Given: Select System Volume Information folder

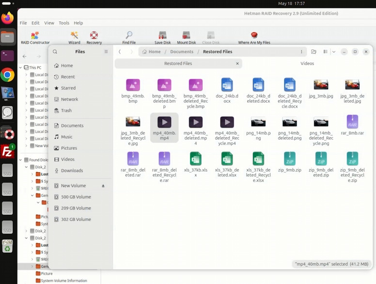Looking at the screenshot, I should [62, 281].
